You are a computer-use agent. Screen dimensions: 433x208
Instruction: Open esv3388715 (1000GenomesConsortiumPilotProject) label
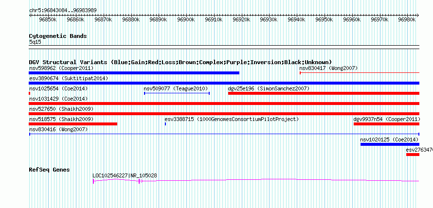[x=232, y=119]
